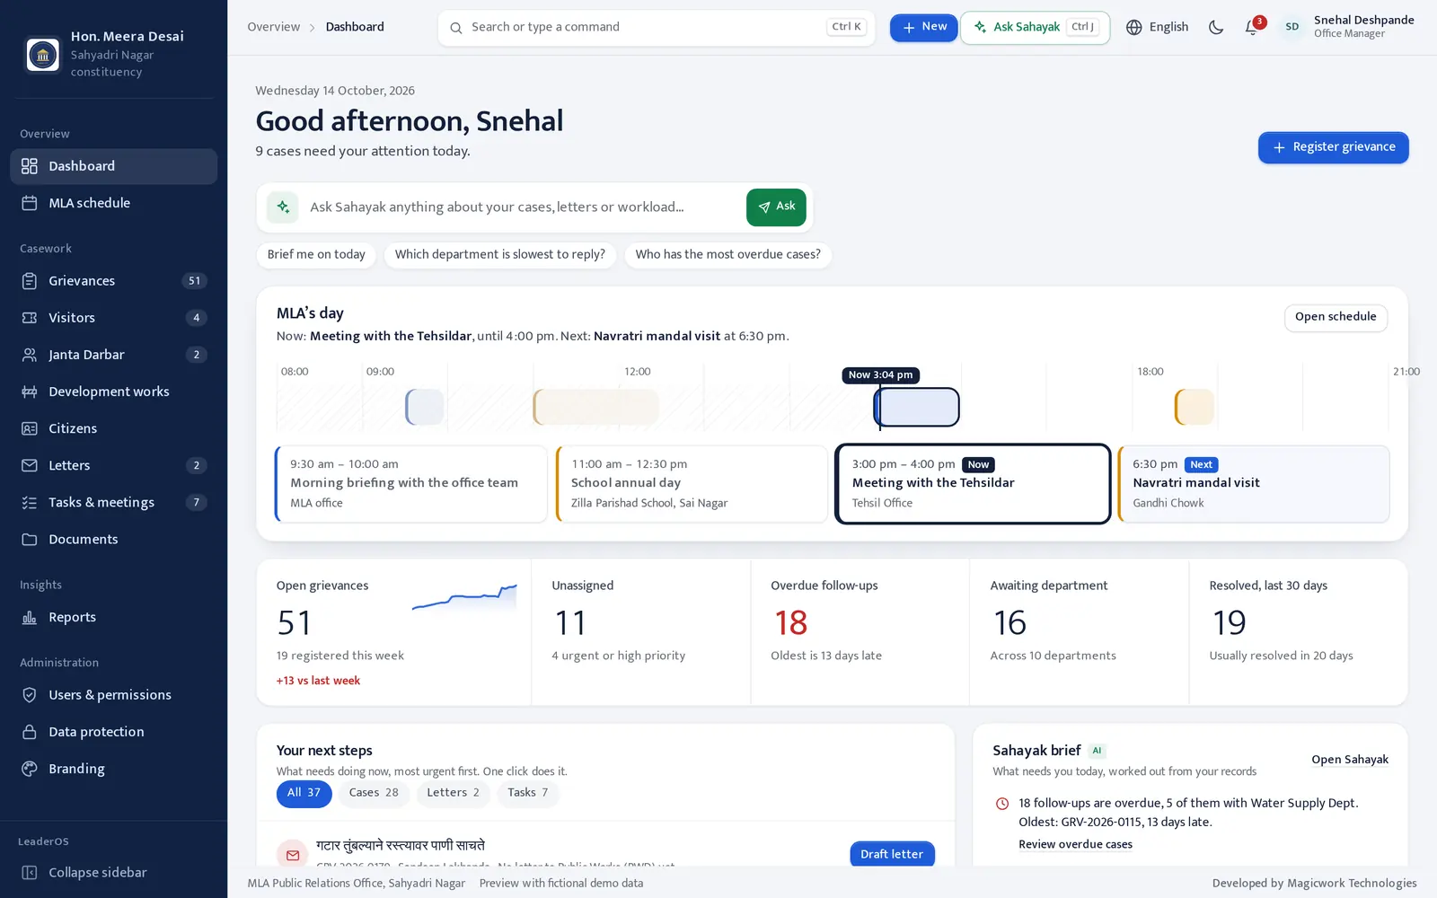
Task: Click 'Brief me on today' suggestion chip
Action: [x=316, y=255]
